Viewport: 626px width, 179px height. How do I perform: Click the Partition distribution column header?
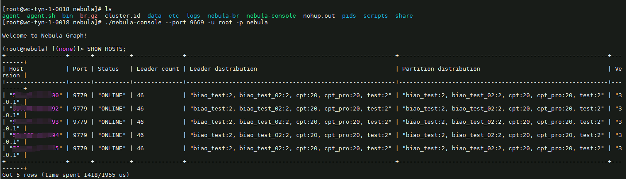[441, 69]
